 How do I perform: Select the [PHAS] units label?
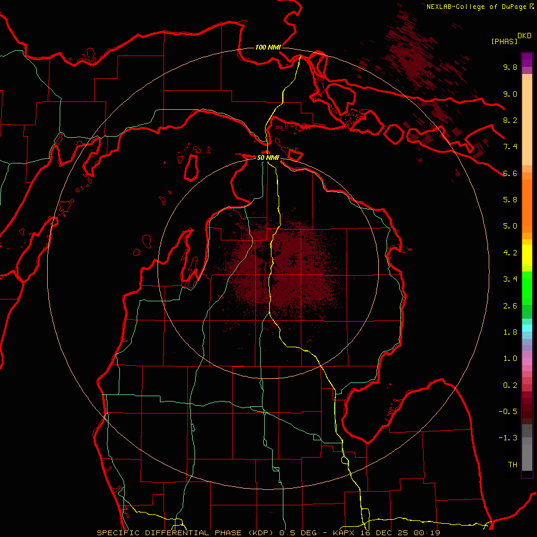tap(504, 41)
